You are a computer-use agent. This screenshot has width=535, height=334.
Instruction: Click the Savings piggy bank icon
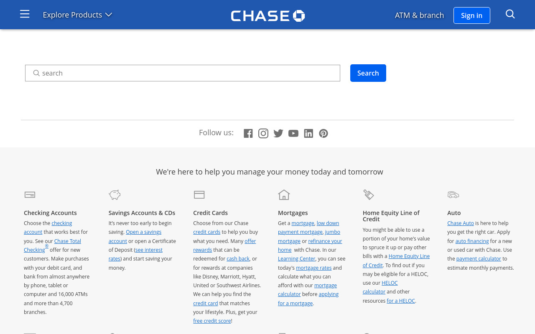(x=115, y=195)
